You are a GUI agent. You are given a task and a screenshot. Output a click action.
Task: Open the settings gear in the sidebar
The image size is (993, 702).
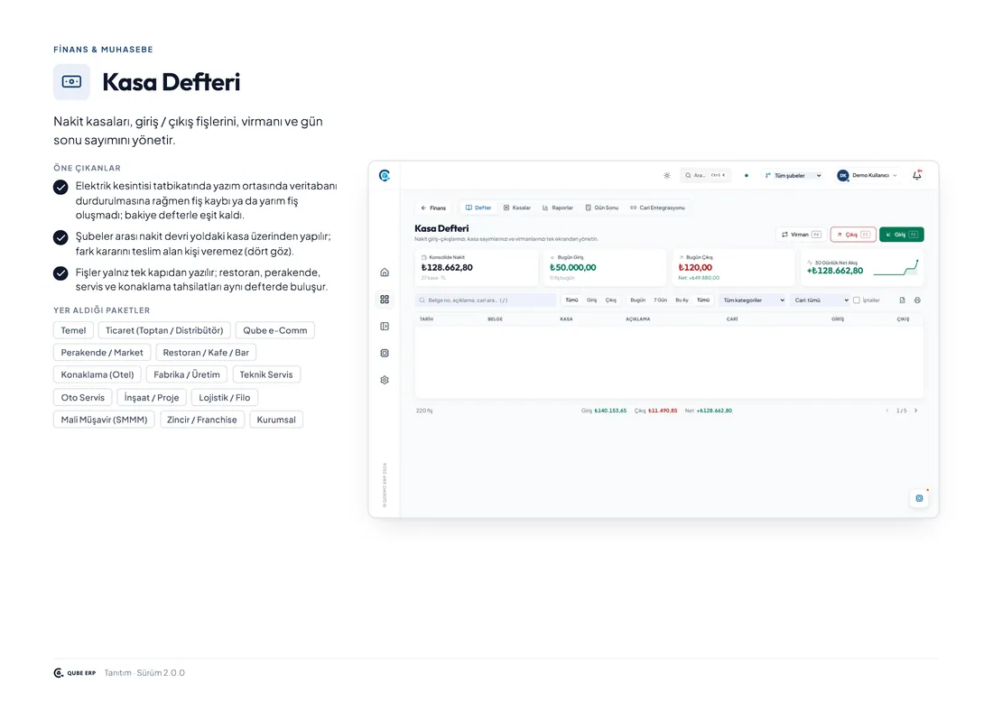(385, 380)
